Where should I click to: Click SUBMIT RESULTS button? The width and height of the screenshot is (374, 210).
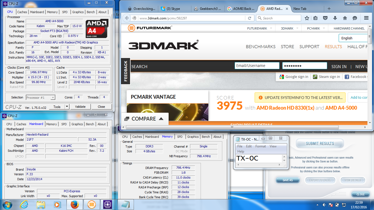320,144
